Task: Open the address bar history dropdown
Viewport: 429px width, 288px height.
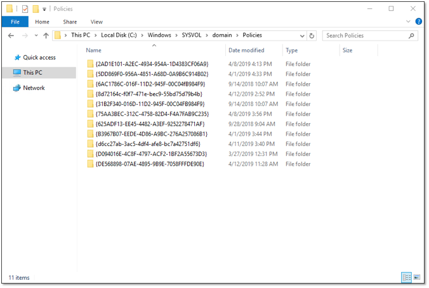Action: [303, 36]
